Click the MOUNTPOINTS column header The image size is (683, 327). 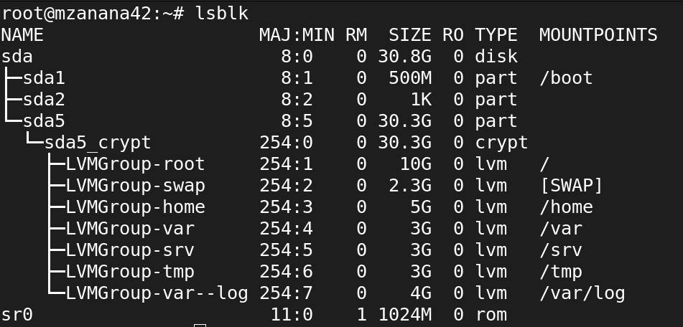(598, 35)
